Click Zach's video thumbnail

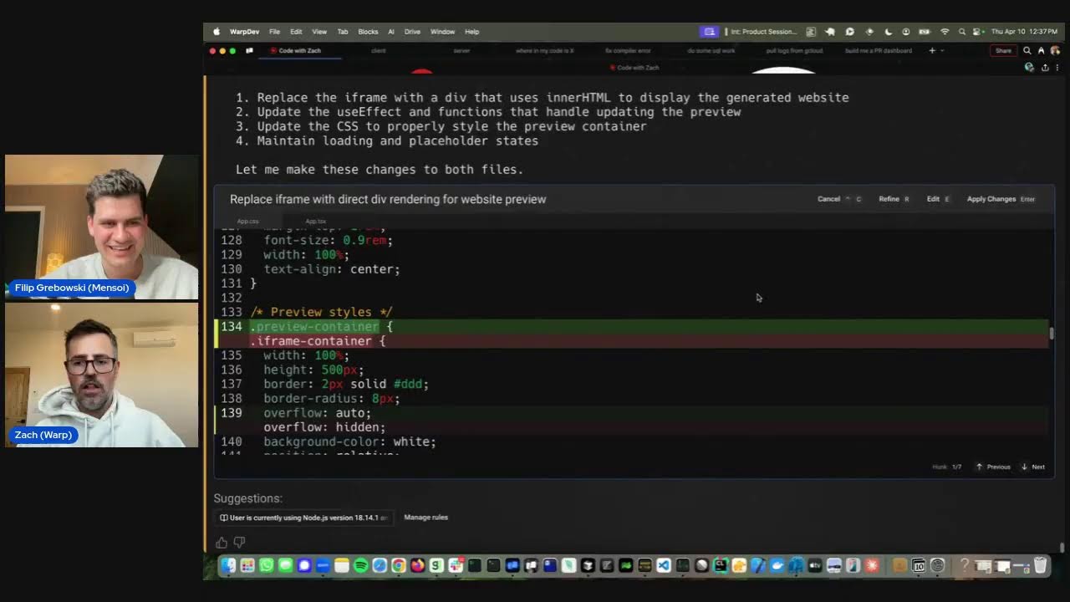[x=102, y=375]
